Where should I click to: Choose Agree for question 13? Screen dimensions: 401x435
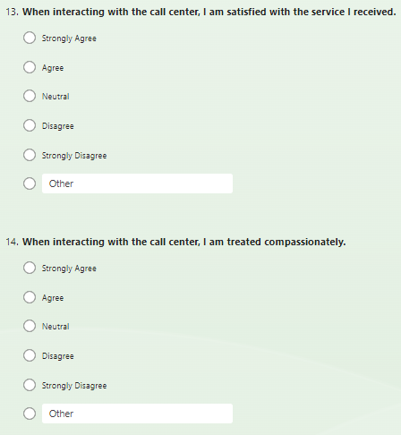[x=30, y=67]
